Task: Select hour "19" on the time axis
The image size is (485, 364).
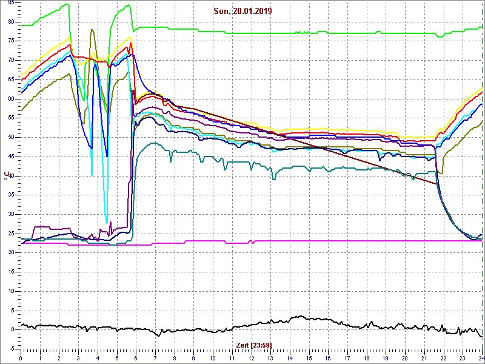Action: pos(386,357)
